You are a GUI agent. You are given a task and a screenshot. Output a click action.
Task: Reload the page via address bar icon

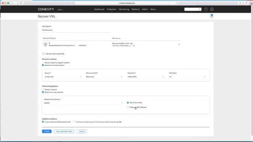[177, 3]
